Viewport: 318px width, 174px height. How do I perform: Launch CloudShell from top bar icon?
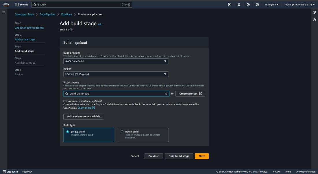point(230,4)
